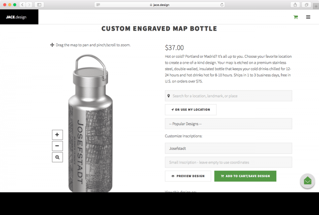This screenshot has height=215, width=319.
Task: Open the hamburger menu in site header
Action: pos(308,17)
